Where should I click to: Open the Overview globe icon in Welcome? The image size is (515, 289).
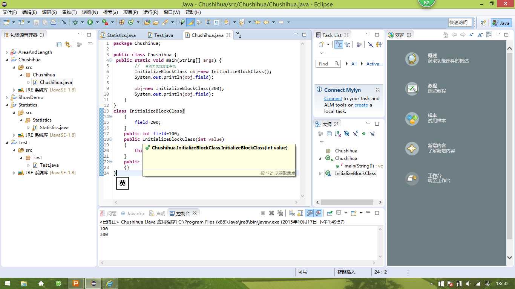412,59
